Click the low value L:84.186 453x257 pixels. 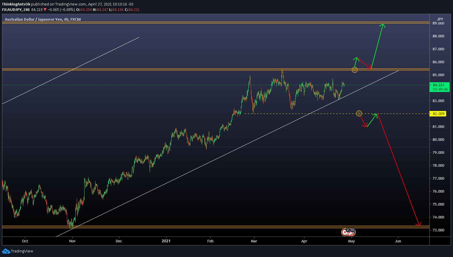(116, 9)
